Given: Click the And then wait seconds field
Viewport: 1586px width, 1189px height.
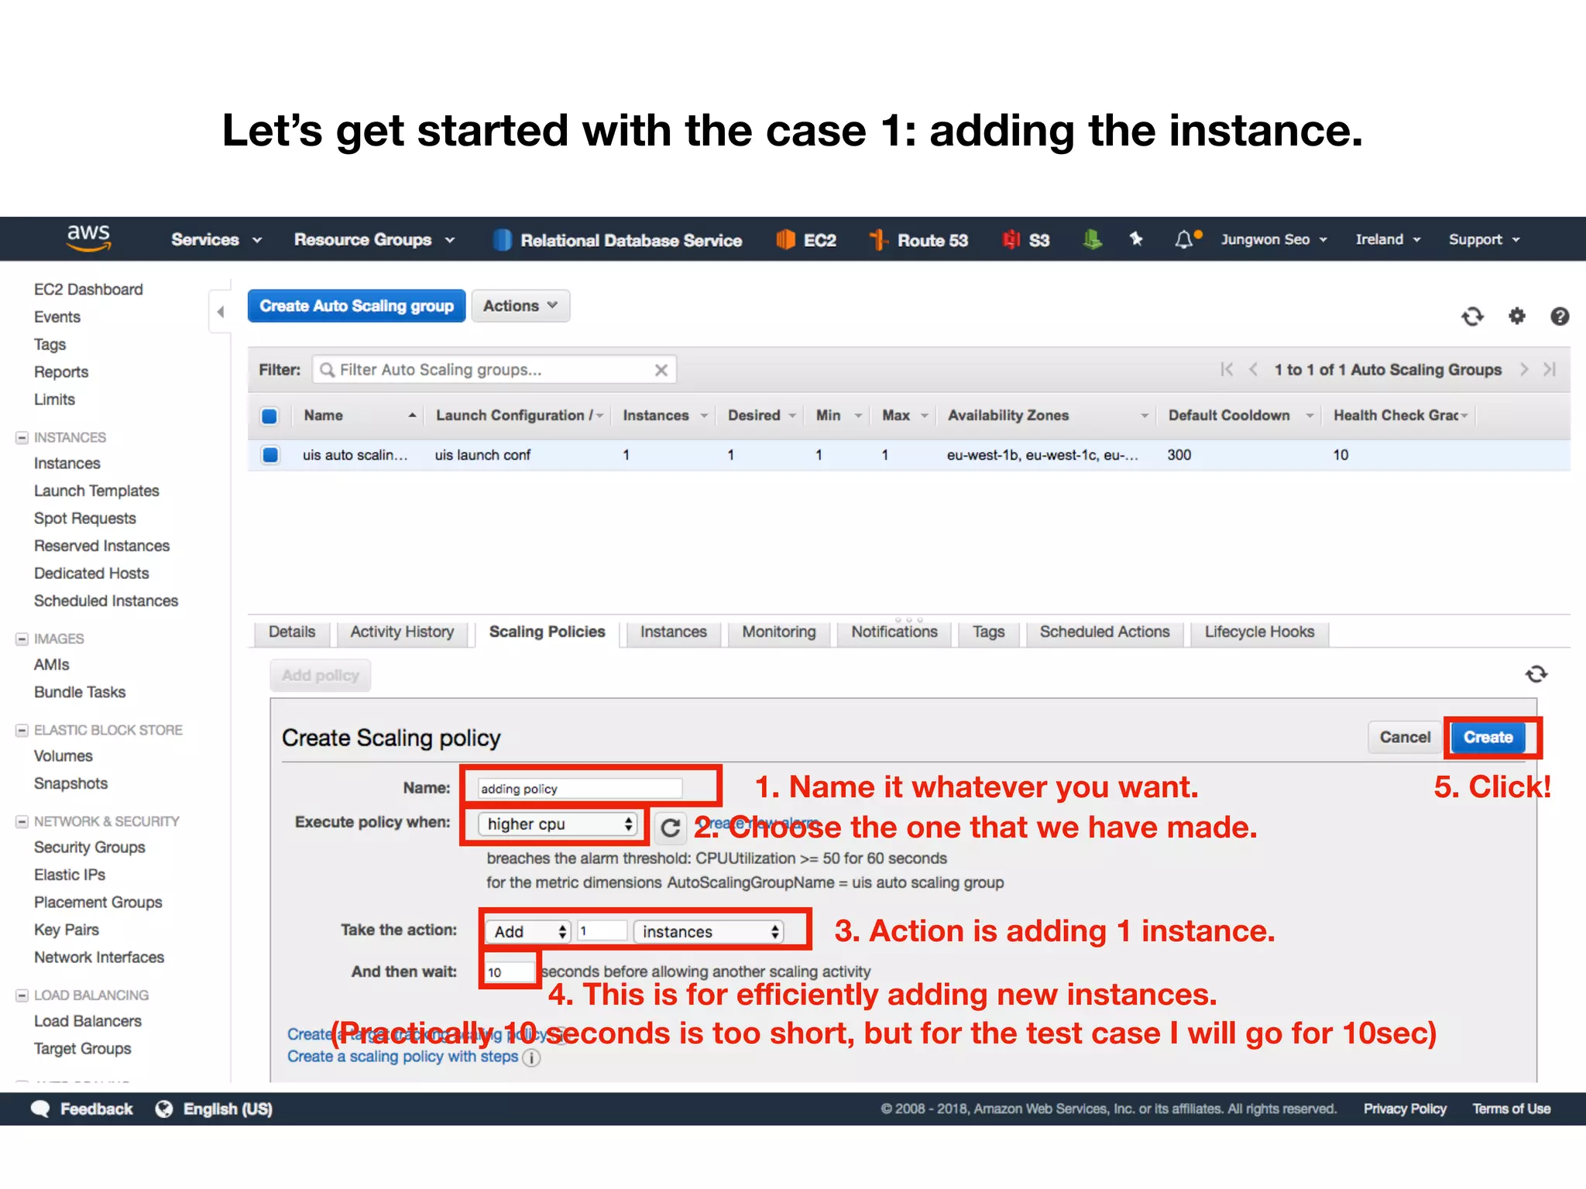Looking at the screenshot, I should tap(510, 972).
